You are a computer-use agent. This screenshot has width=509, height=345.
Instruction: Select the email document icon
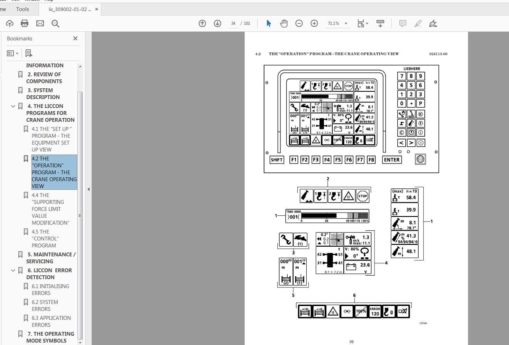(x=40, y=23)
